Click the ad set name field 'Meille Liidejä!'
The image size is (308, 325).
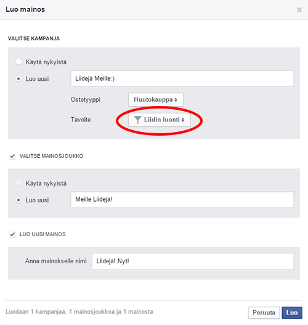(x=182, y=200)
